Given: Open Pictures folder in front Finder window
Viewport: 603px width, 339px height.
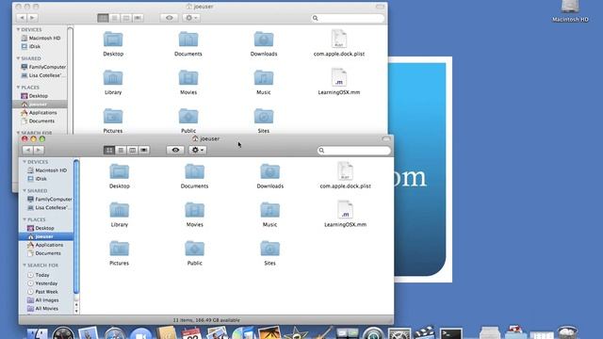Looking at the screenshot, I should point(120,249).
